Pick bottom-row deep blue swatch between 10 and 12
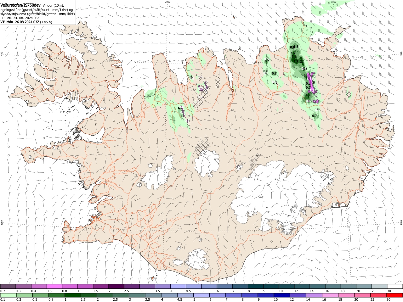 coord(281,295)
